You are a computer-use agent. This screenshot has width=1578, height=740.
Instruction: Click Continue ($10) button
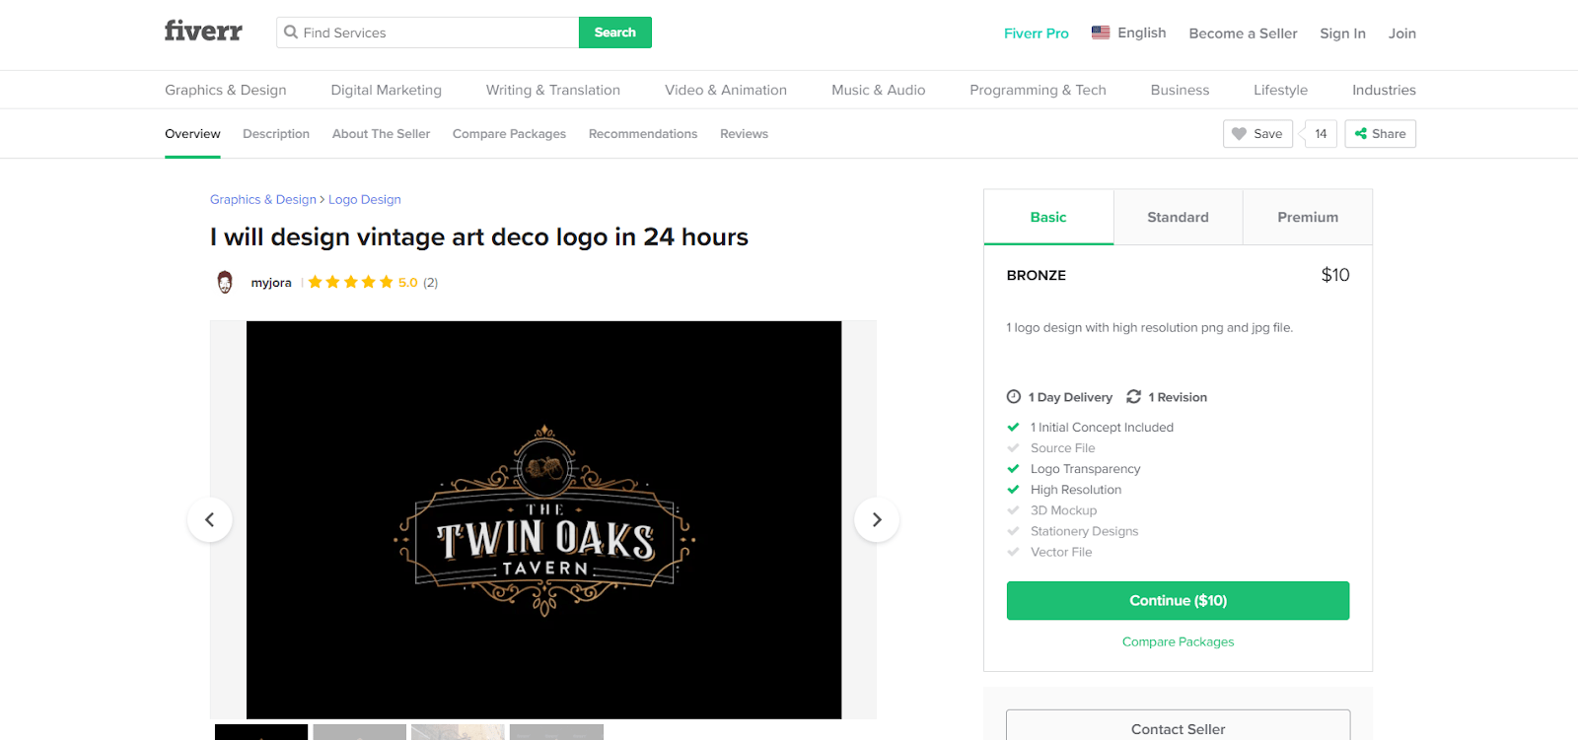pyautogui.click(x=1178, y=600)
